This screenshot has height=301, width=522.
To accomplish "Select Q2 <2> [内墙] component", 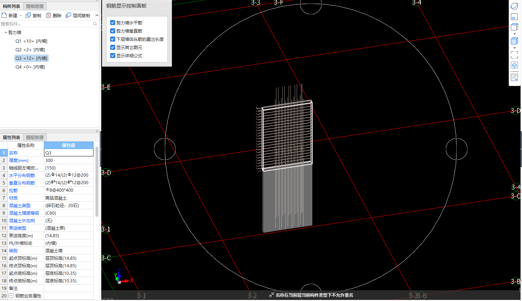I will click(30, 50).
